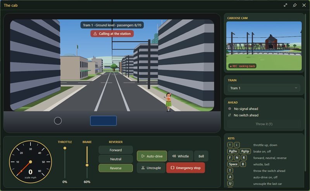Uncouple the last car
Screen dimensions: 310x191
tap(151, 168)
